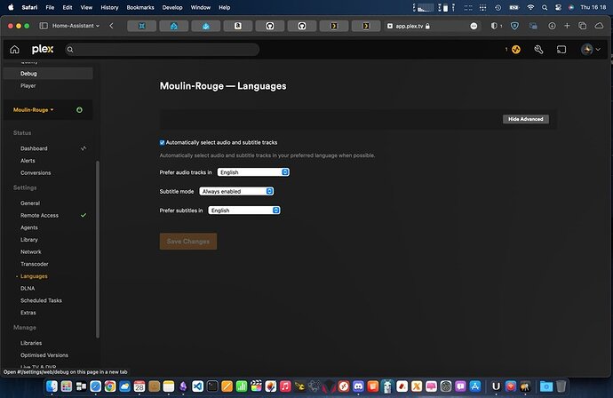Image resolution: width=613 pixels, height=398 pixels.
Task: Open the Develop menu
Action: point(172,7)
